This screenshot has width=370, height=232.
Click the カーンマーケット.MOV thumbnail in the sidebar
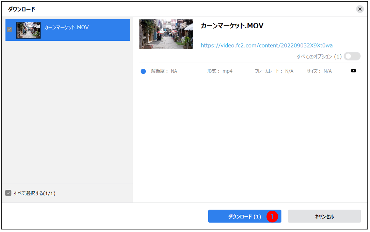click(28, 30)
